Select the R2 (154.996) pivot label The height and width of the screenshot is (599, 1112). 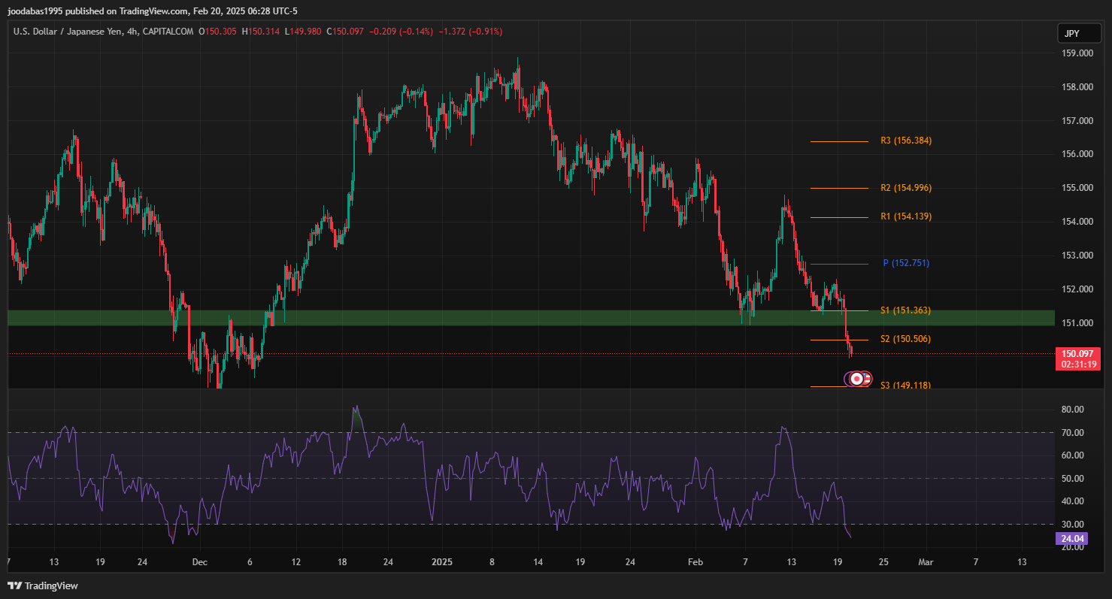(x=905, y=188)
